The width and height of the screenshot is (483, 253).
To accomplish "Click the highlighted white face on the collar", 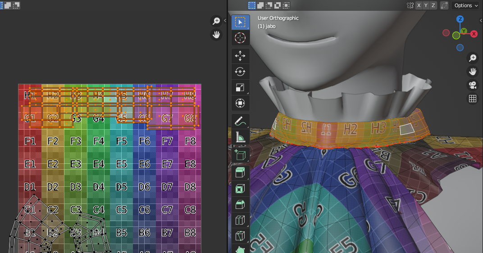I will tap(407, 129).
